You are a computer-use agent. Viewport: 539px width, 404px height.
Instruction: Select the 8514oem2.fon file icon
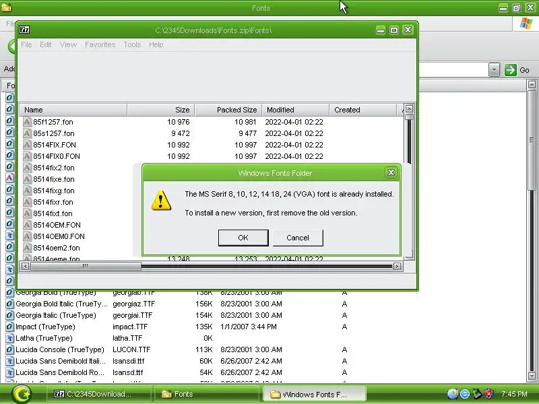(27, 248)
